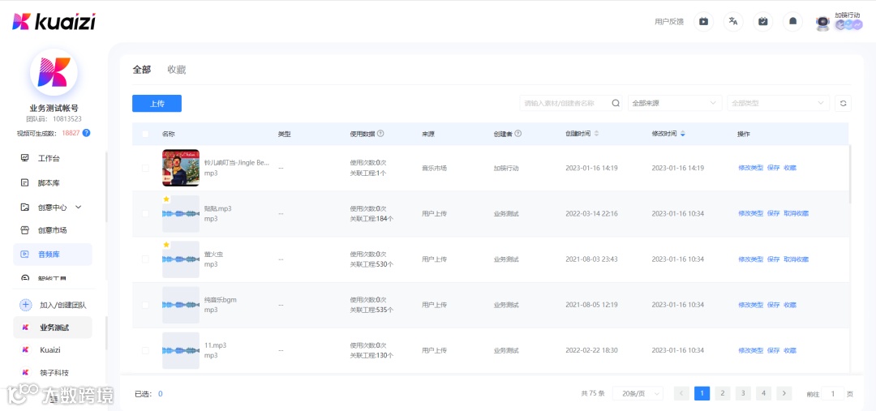Go to previous page arrow in pagination
This screenshot has width=876, height=411.
[x=681, y=393]
